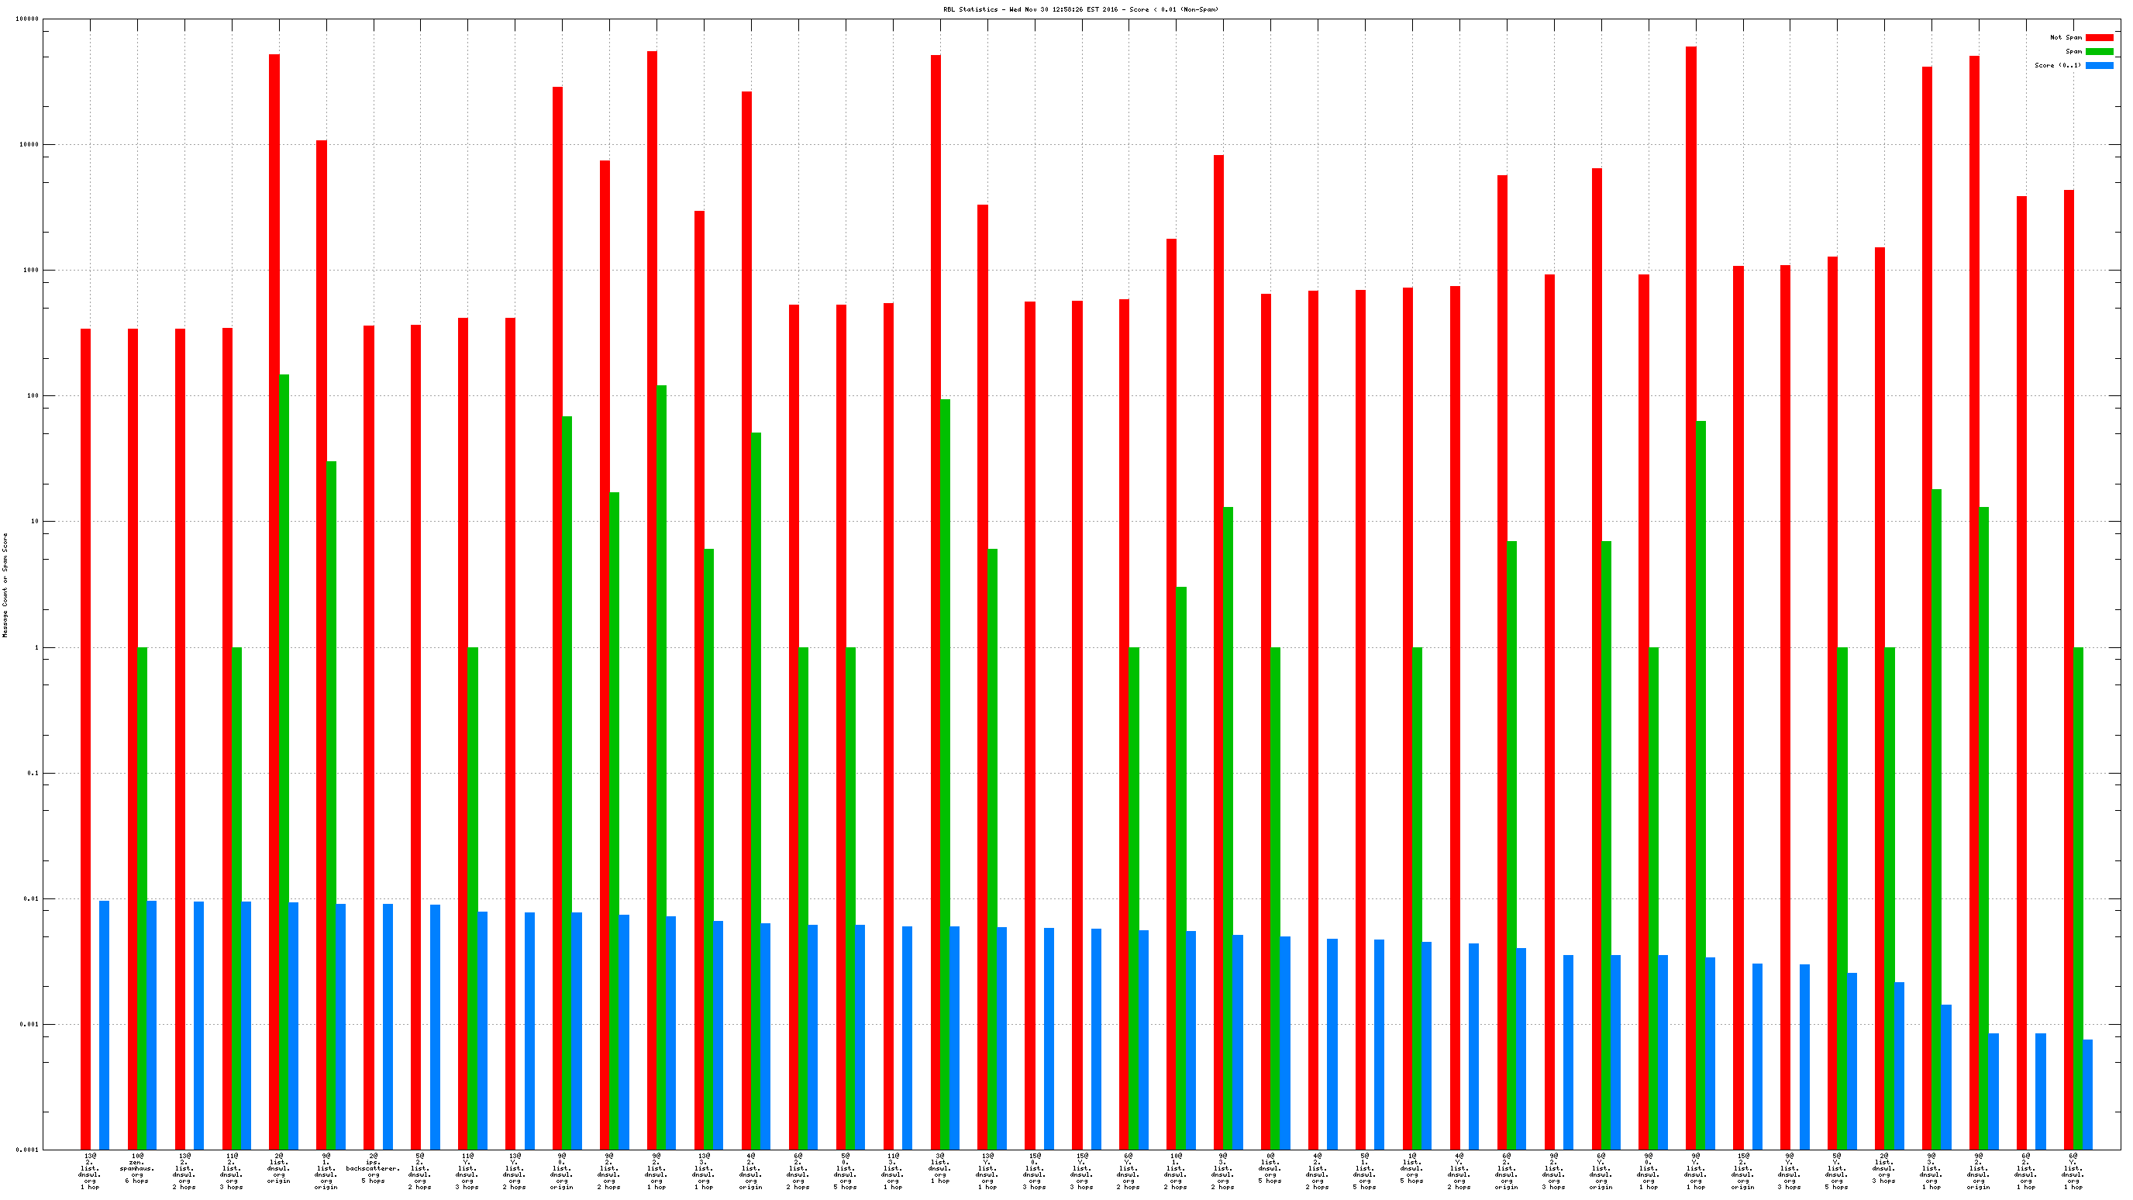Click the RBL Statistics chart title
Screen dimensions: 2133x1200
click(1080, 9)
